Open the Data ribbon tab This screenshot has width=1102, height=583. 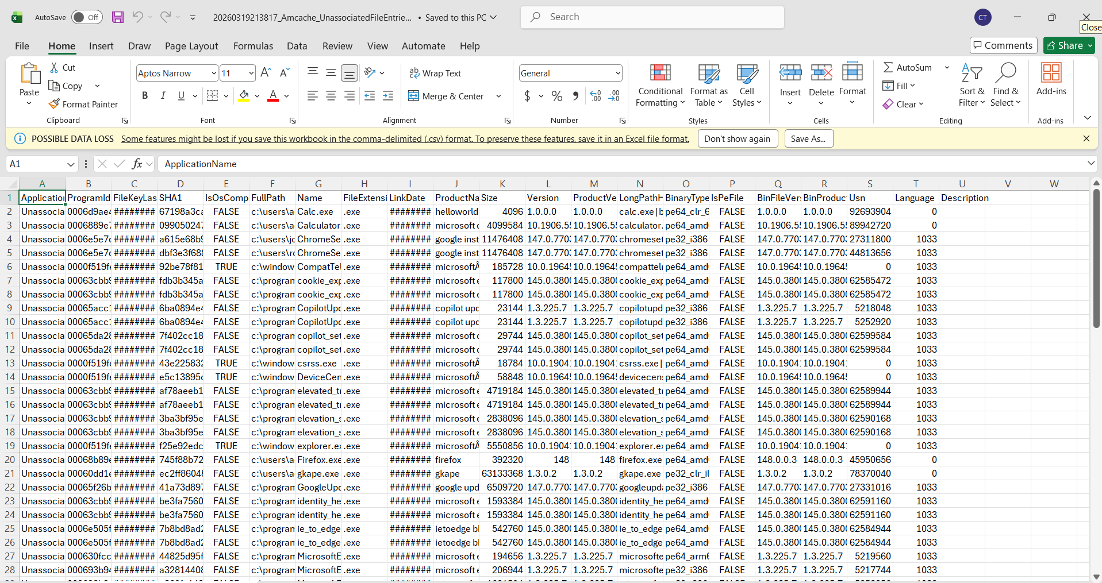pos(297,46)
